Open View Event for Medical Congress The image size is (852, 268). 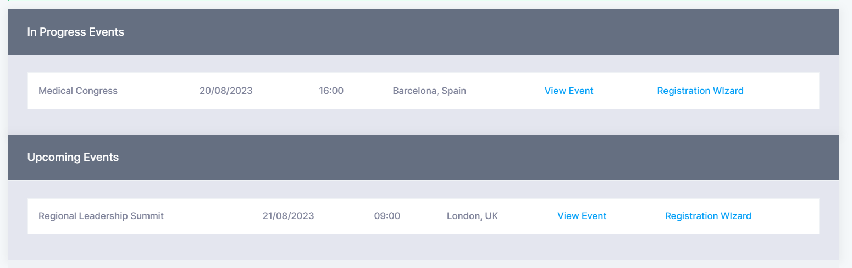coord(569,91)
